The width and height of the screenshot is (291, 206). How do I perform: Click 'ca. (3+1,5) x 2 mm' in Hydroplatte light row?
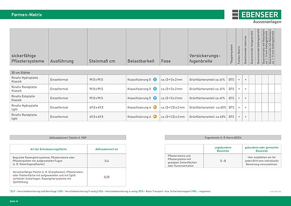point(173,108)
